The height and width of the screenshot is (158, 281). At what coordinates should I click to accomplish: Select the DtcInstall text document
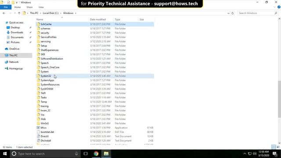coord(46,140)
